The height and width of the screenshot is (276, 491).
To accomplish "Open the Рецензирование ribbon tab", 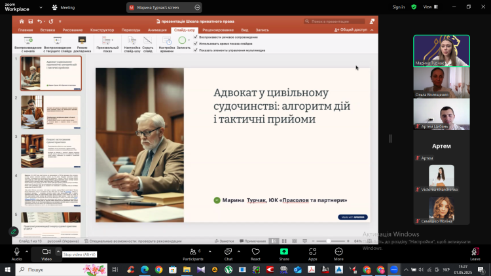I will [x=218, y=30].
